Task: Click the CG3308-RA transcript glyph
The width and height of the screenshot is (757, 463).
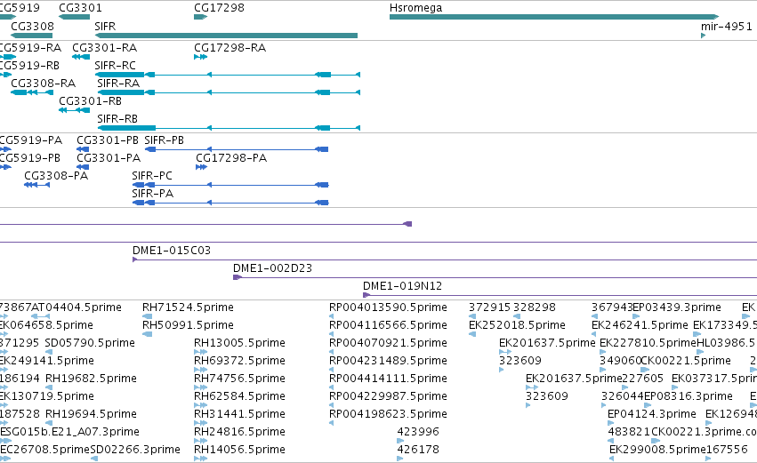Action: click(x=32, y=92)
